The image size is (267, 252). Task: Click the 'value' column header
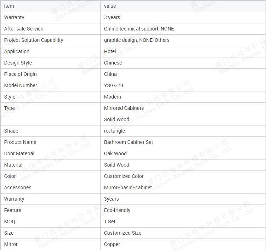pyautogui.click(x=110, y=6)
